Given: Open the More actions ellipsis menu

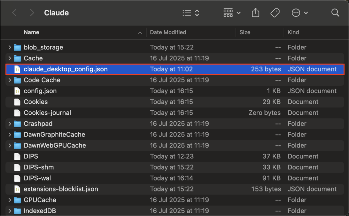Looking at the screenshot, I should pyautogui.click(x=300, y=13).
